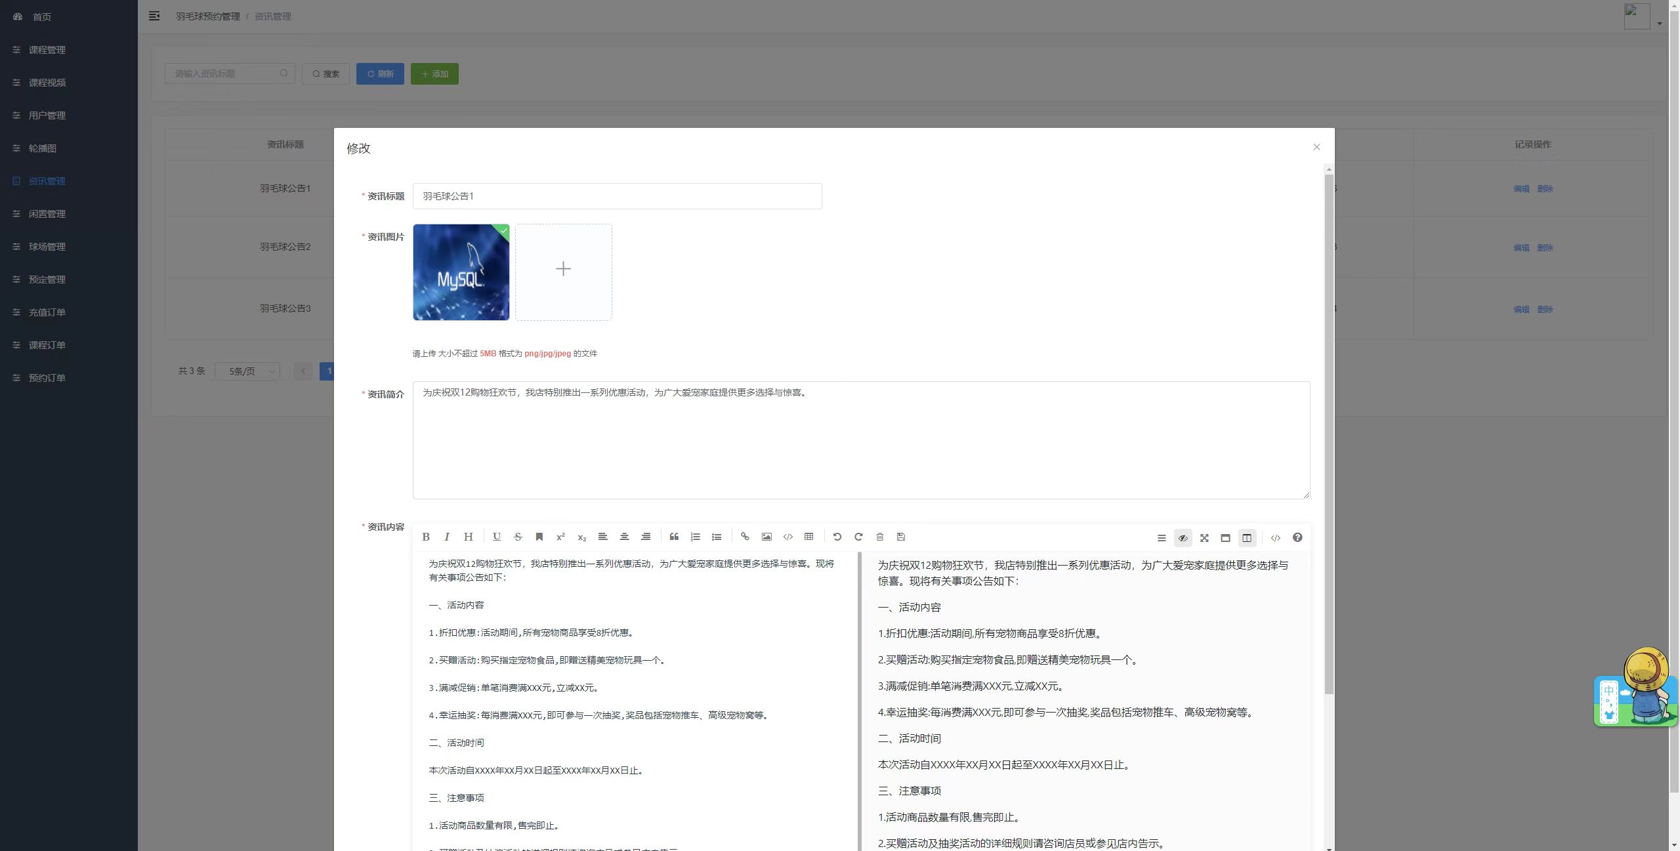
Task: Insert an ordered list
Action: (696, 537)
